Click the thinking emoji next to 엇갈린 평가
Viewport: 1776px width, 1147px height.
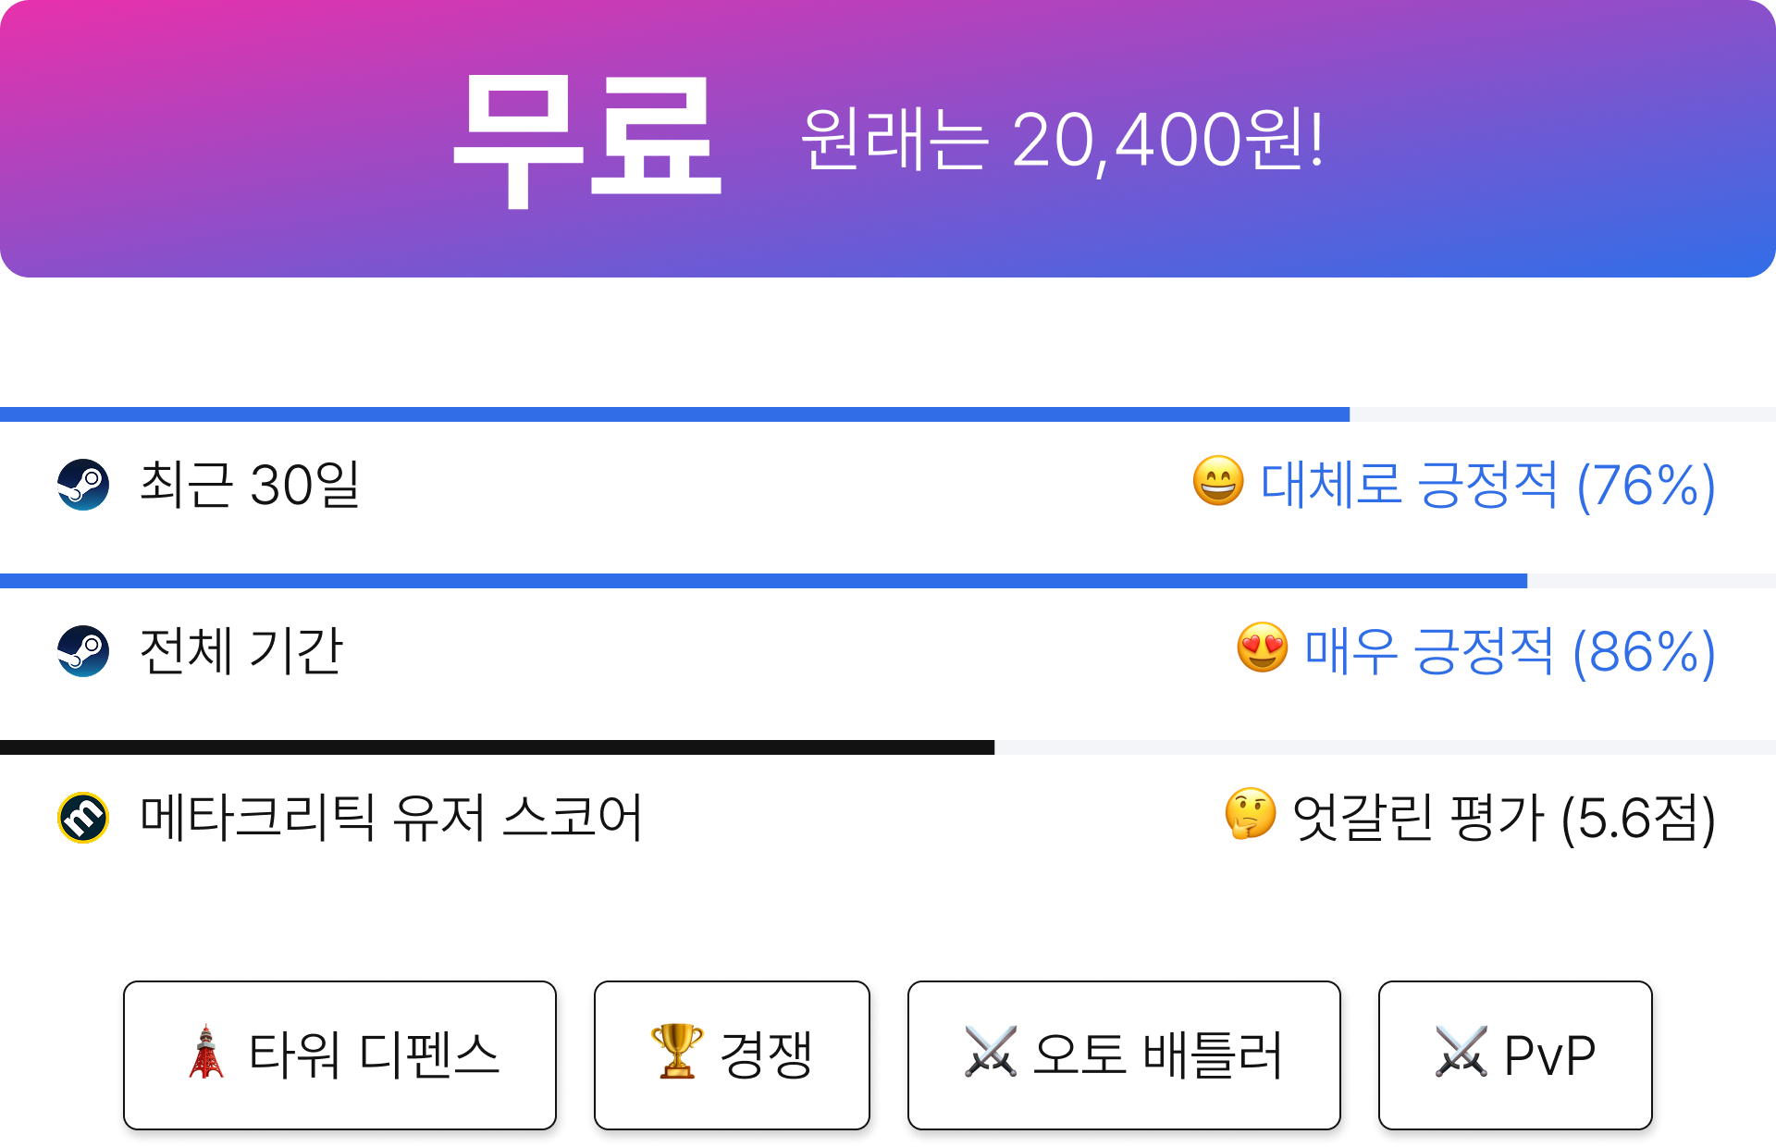(x=1251, y=814)
